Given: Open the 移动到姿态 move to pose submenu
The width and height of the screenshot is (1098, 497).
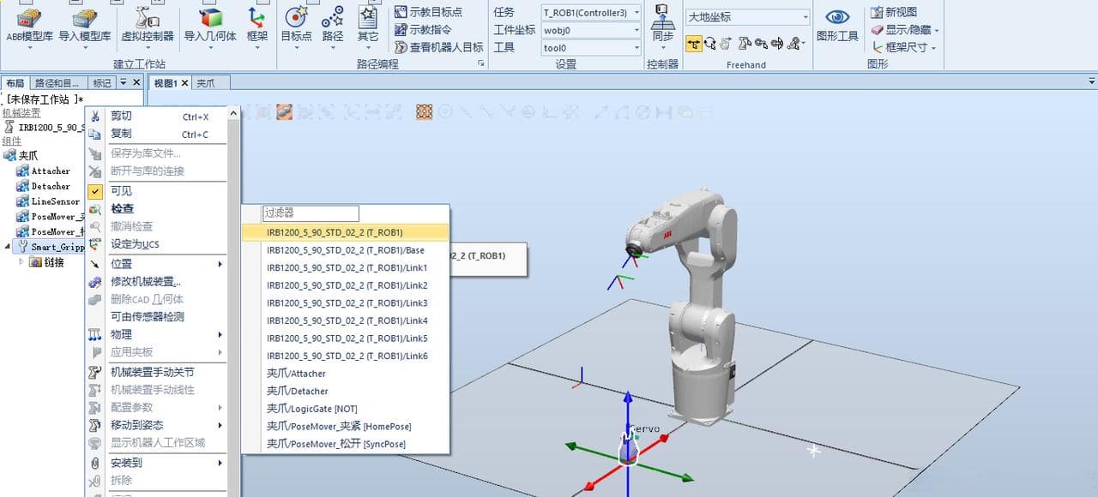Looking at the screenshot, I should coord(156,425).
